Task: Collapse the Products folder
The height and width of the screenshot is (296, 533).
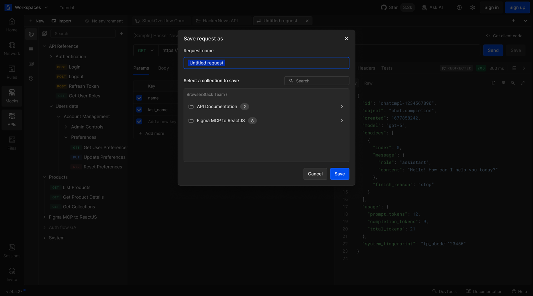Action: 44,177
